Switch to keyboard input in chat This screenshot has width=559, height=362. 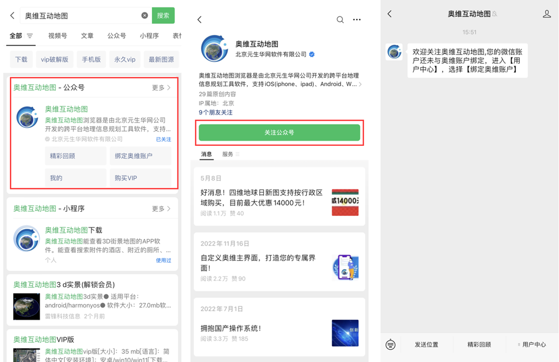point(390,345)
